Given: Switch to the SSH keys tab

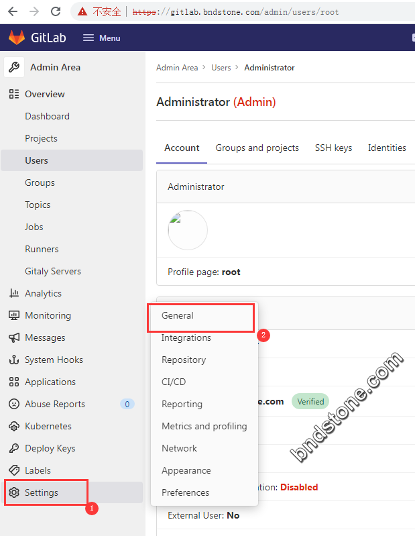Looking at the screenshot, I should (x=333, y=148).
